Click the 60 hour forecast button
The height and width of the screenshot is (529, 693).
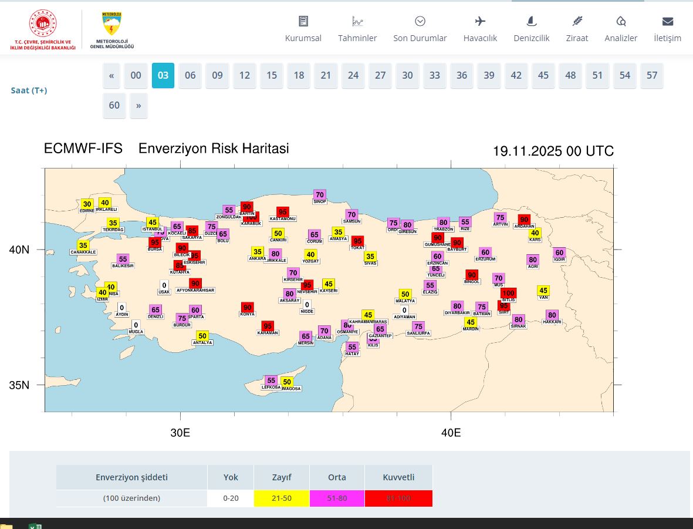click(x=114, y=105)
